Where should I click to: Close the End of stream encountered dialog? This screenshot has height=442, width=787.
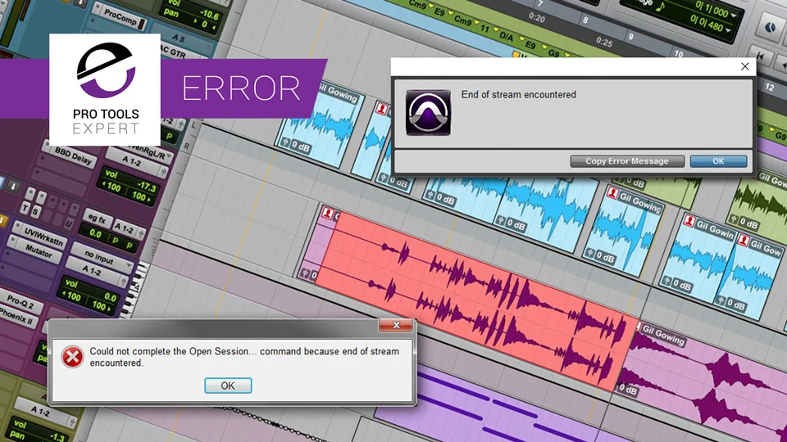pos(745,66)
